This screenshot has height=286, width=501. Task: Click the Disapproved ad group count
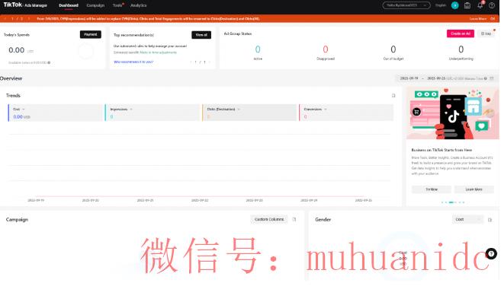326,49
